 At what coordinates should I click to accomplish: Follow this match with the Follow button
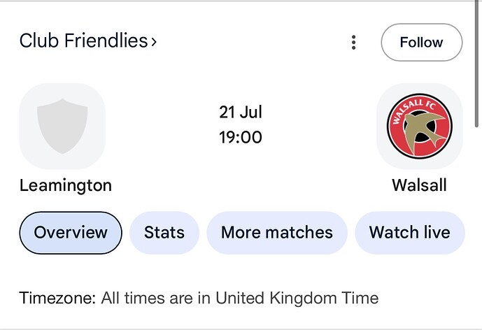click(x=421, y=43)
